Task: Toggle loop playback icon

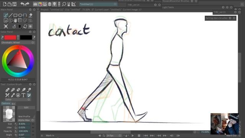Action: (x=104, y=135)
